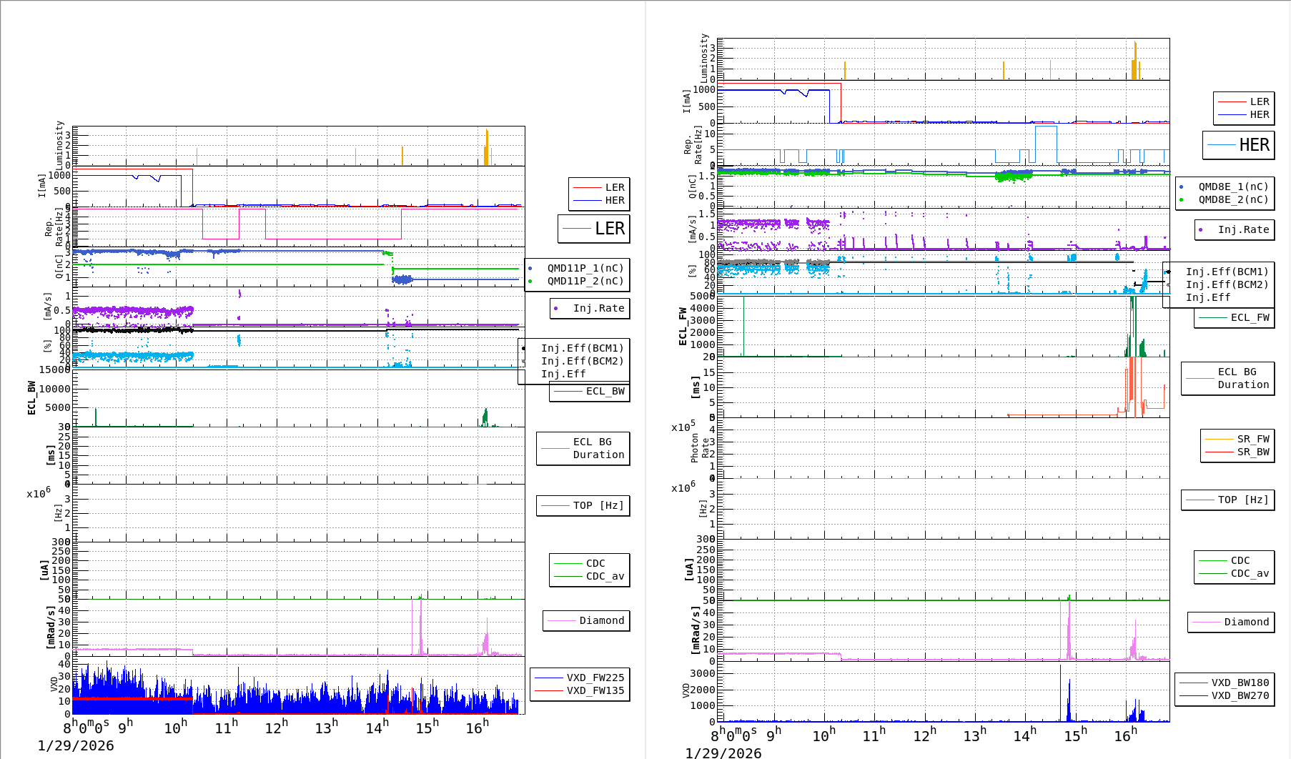Screen dimensions: 1291x759
Task: Click the 1/29/2026 date label under left plot
Action: pyautogui.click(x=76, y=745)
